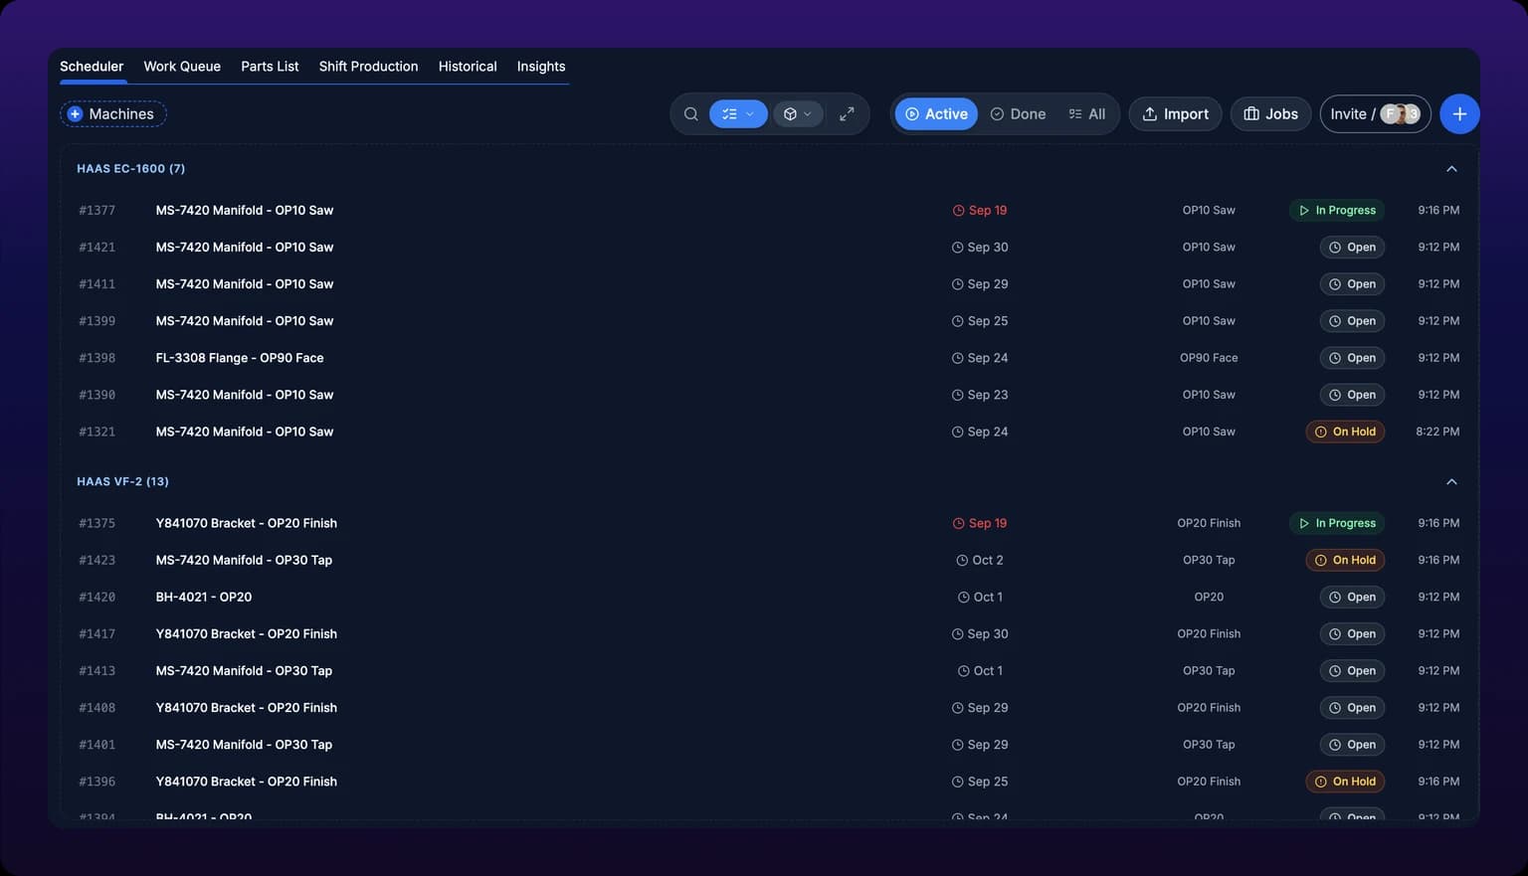The height and width of the screenshot is (876, 1528).
Task: Click OP30 Tap operation on job #1401
Action: pos(1209,745)
